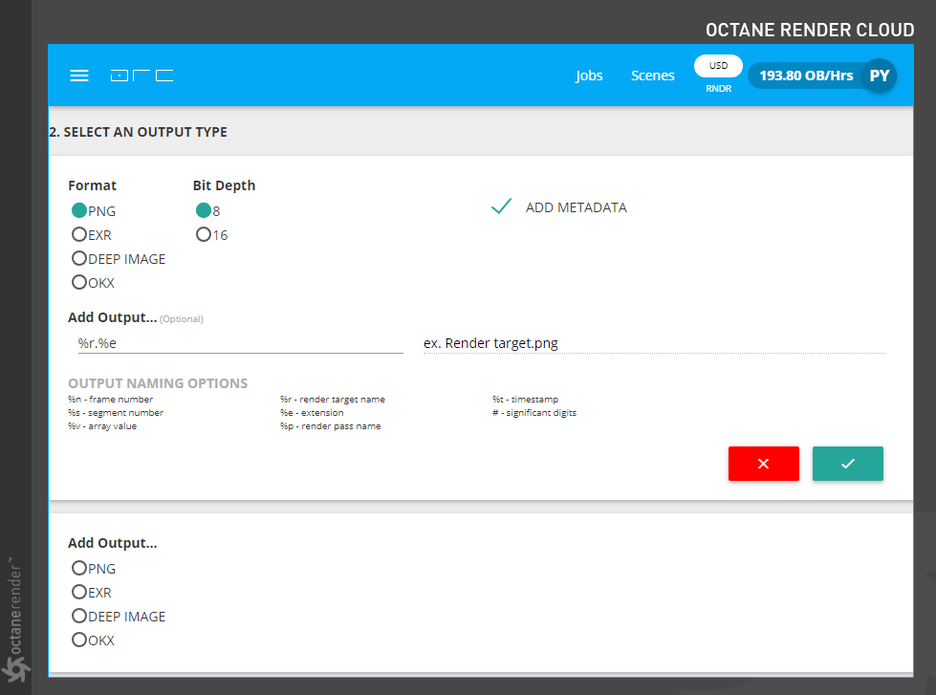Viewport: 936px width, 695px height.
Task: Open the hamburger menu icon
Action: pos(78,76)
